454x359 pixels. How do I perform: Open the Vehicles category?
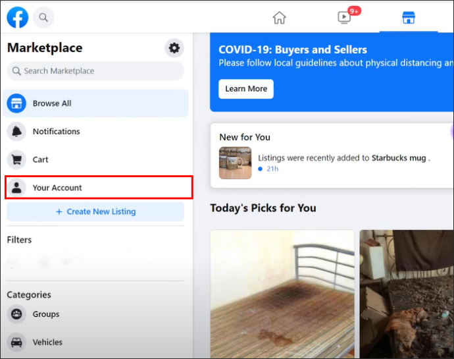point(95,342)
